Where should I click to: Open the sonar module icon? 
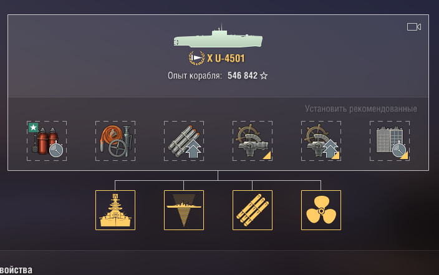tap(184, 210)
